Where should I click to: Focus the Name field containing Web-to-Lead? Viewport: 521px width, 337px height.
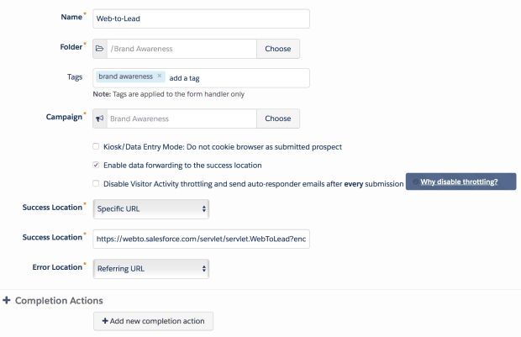pos(200,18)
